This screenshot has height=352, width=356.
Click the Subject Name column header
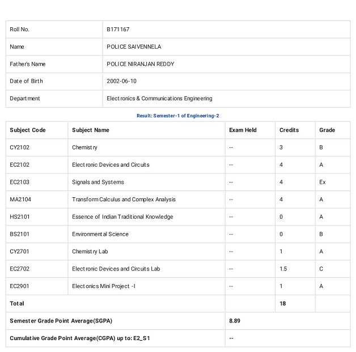91,130
